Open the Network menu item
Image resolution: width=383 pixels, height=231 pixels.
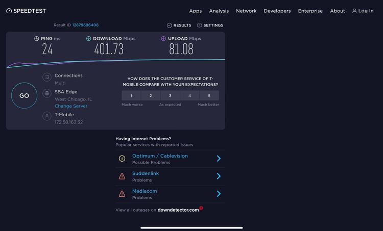[x=246, y=11]
